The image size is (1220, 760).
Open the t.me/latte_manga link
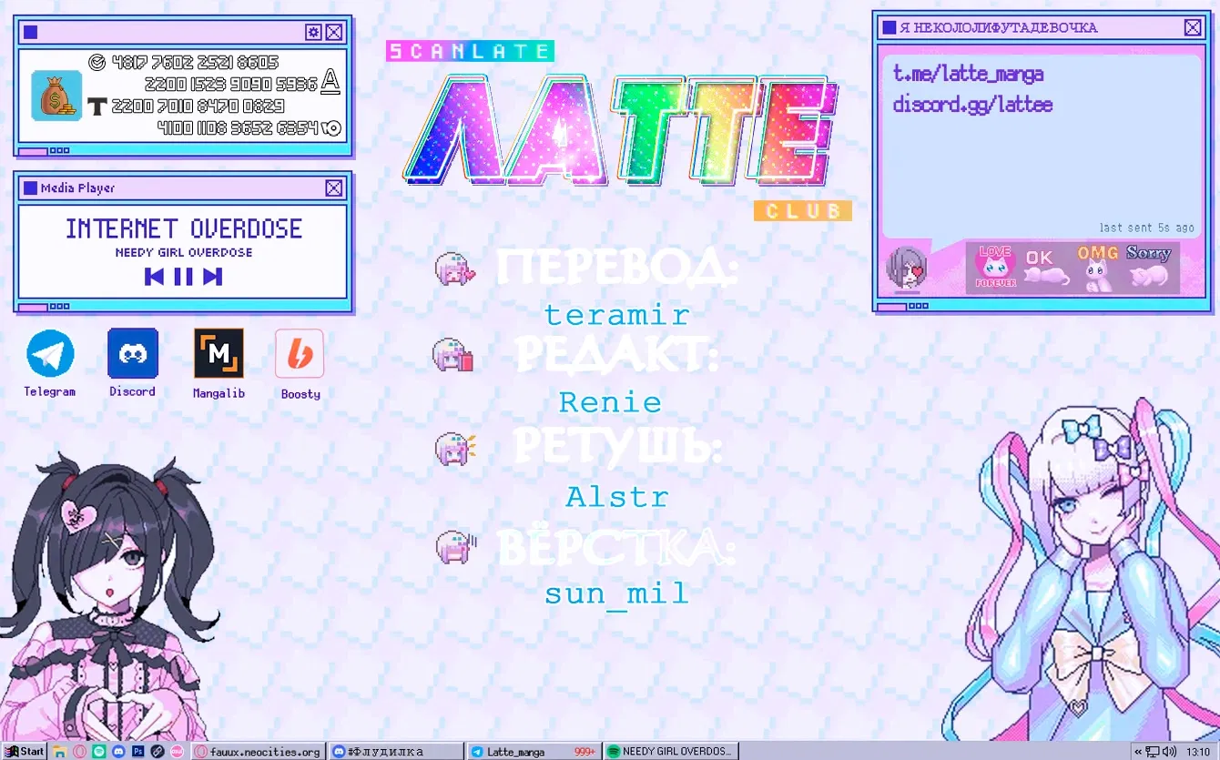point(968,75)
